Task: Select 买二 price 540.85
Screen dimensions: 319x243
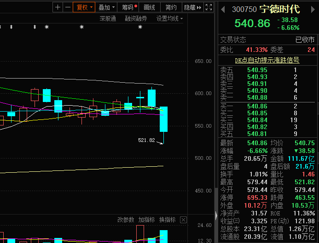Action: (257, 113)
